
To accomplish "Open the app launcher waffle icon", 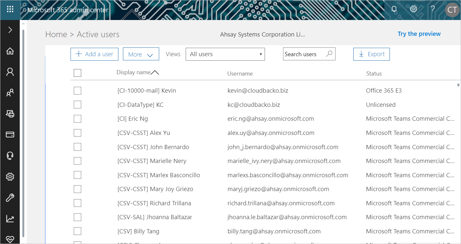I will pos(10,9).
